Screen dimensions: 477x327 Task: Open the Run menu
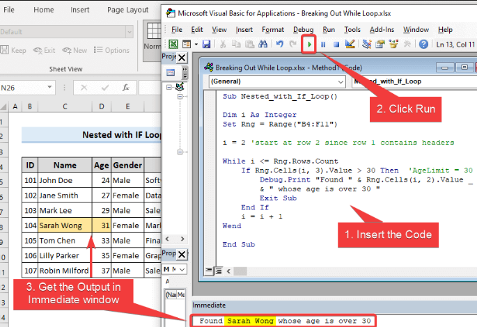pyautogui.click(x=329, y=30)
